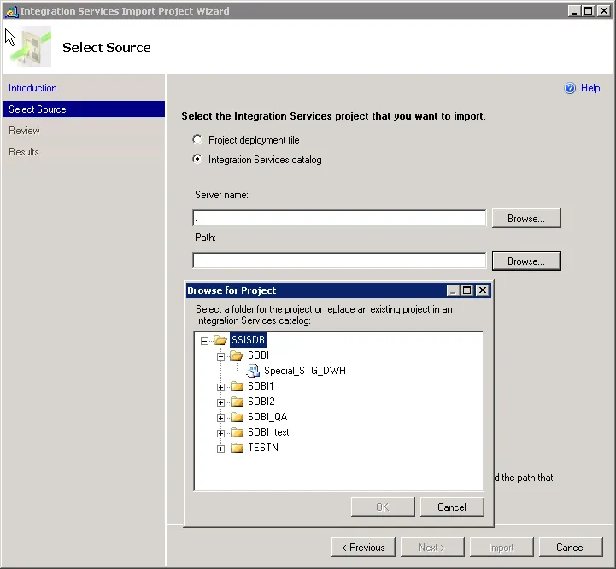Click OK in Browse for Project dialog
This screenshot has width=616, height=569.
(383, 507)
